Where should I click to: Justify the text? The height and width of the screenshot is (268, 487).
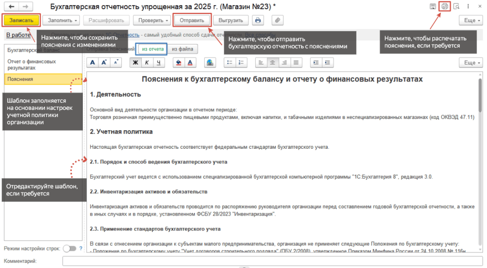click(x=296, y=63)
